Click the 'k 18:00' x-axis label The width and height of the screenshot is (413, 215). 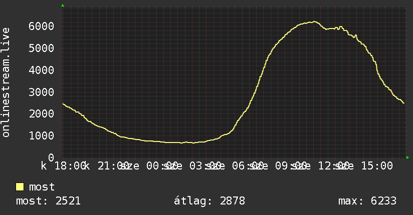click(63, 166)
